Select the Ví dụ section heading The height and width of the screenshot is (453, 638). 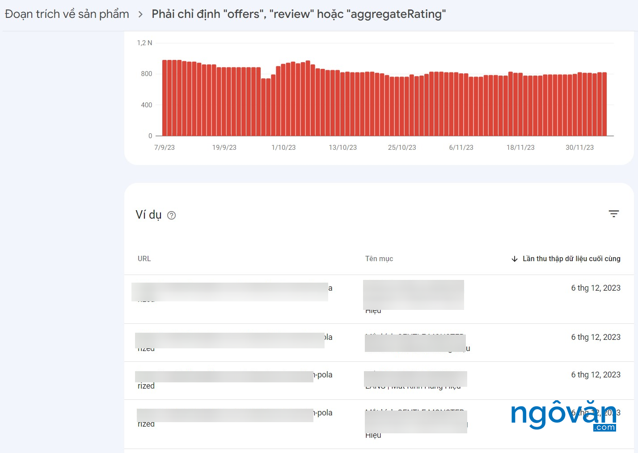coord(148,215)
